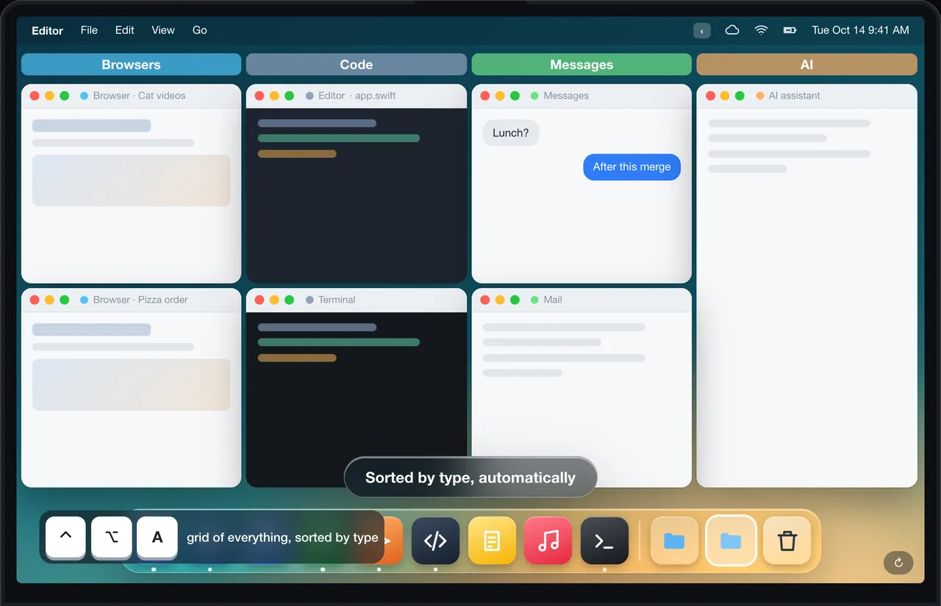
Task: Click the "Sorted by type, automatically" toast
Action: (470, 477)
